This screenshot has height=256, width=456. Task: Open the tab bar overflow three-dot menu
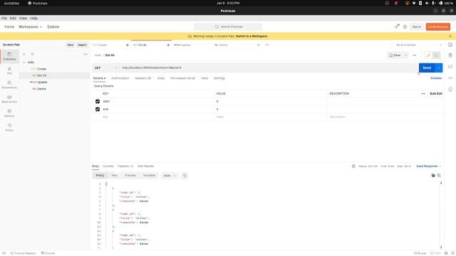(x=267, y=45)
